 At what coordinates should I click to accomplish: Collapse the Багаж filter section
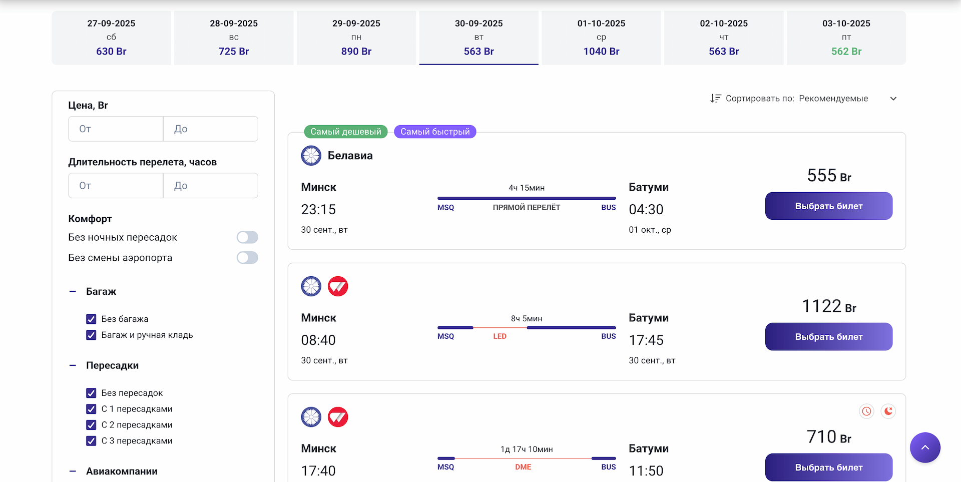pyautogui.click(x=73, y=291)
